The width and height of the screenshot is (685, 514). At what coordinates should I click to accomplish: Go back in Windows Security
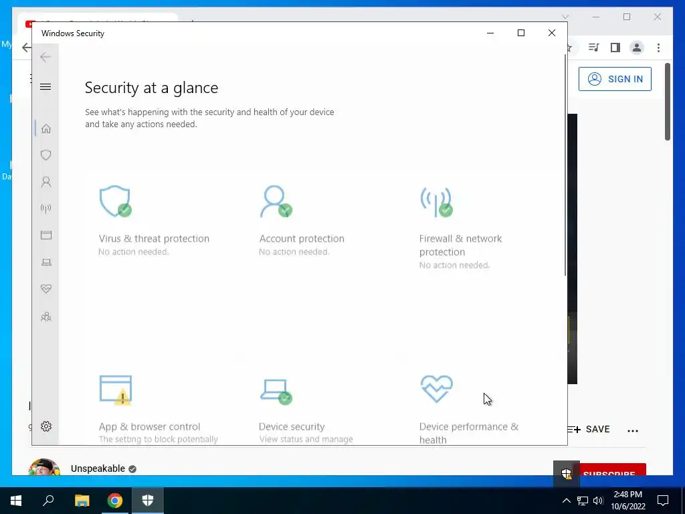click(45, 57)
